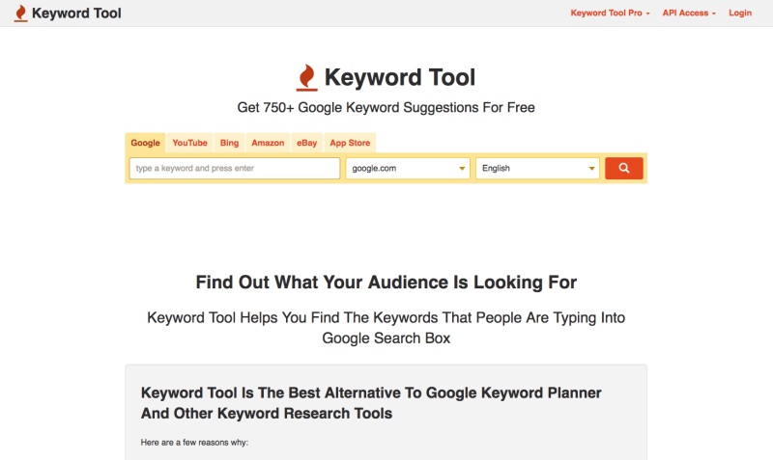Click 'Here are a few reasons why:' text
The height and width of the screenshot is (460, 773).
point(194,443)
